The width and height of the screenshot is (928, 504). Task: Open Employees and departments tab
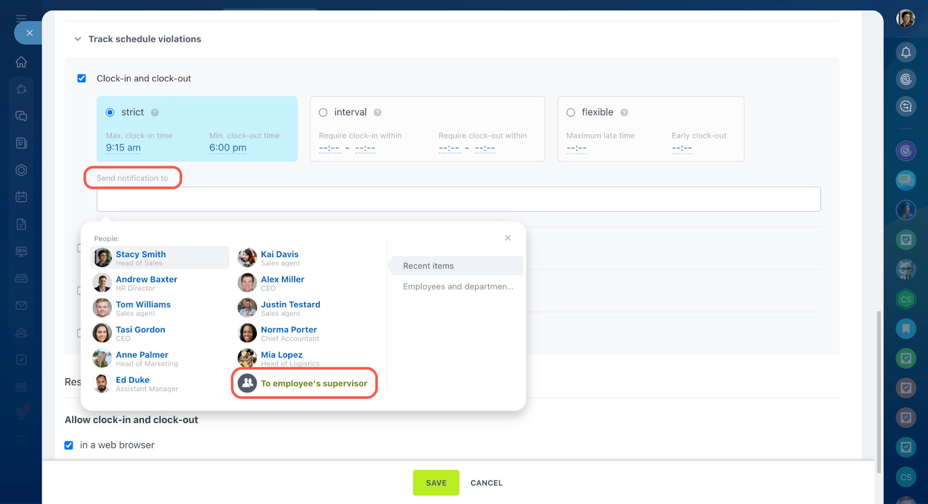click(x=458, y=287)
